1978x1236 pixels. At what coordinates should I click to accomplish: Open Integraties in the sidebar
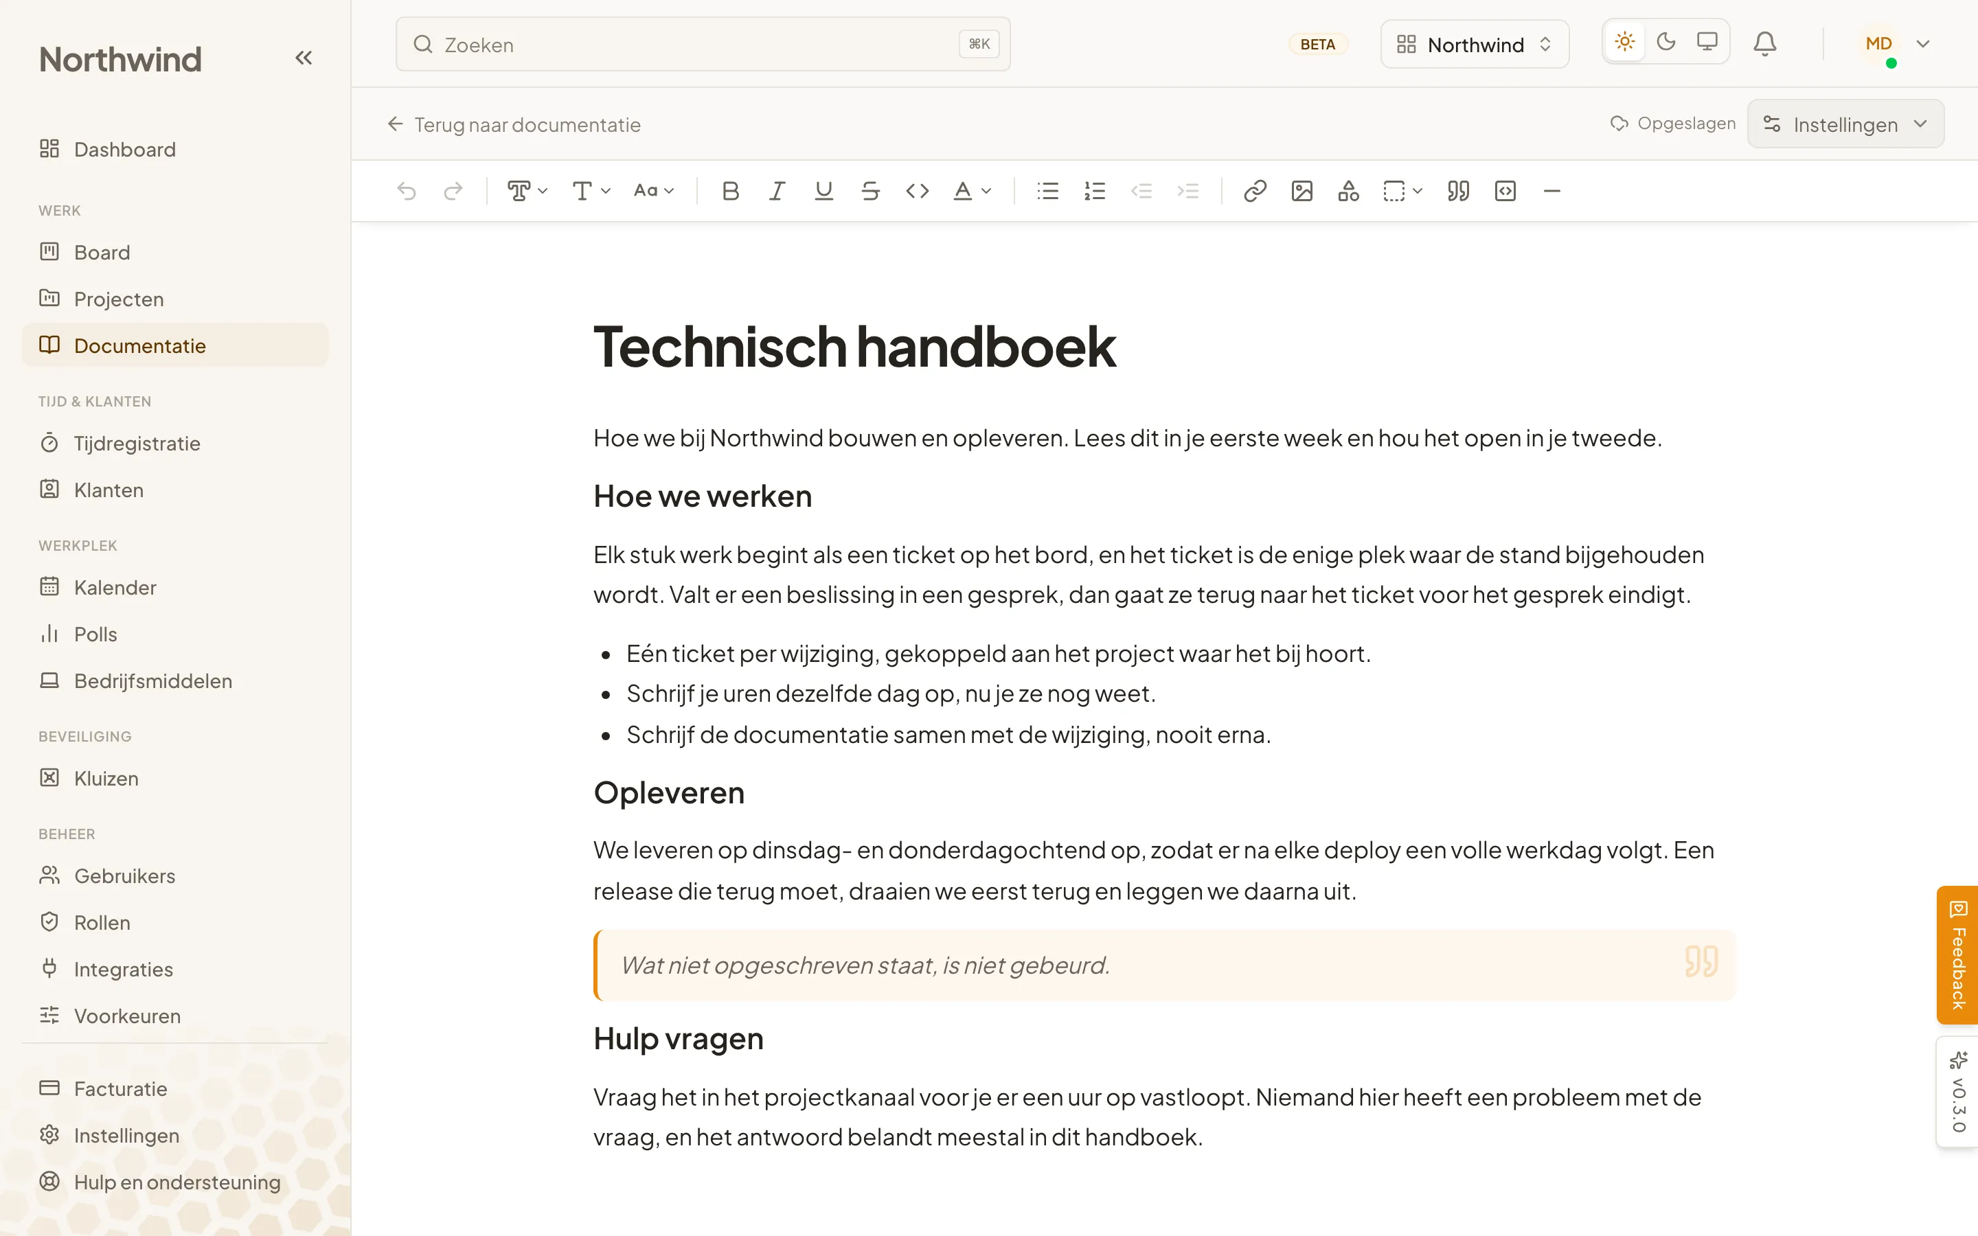(175, 970)
